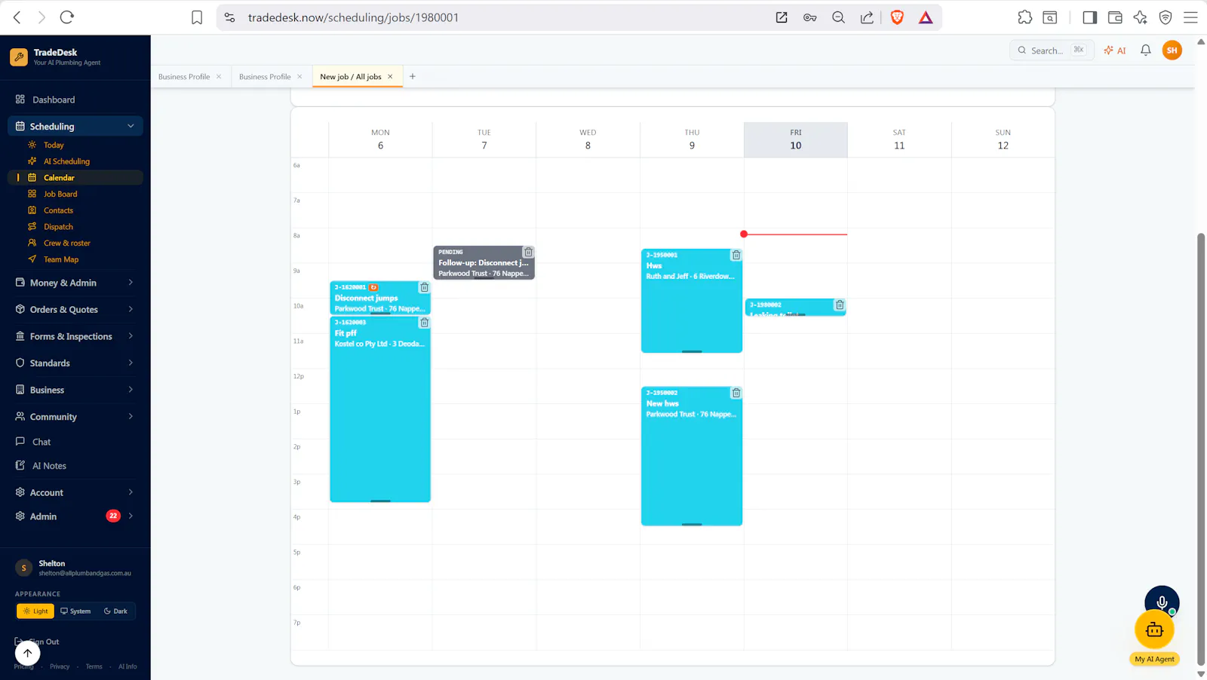Click the address bar URL

[x=353, y=17]
